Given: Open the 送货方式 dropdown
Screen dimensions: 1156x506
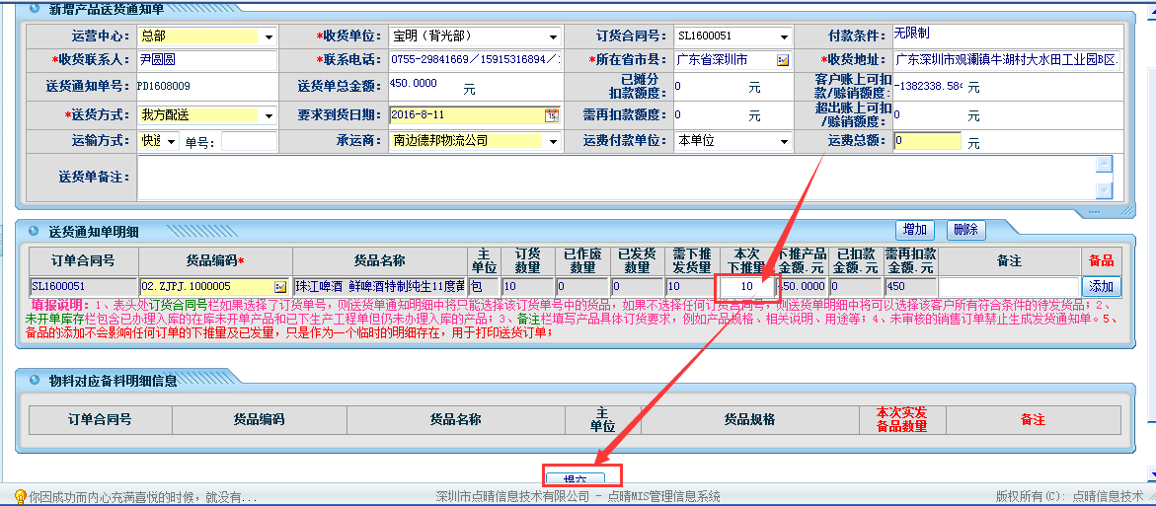Looking at the screenshot, I should [x=269, y=115].
